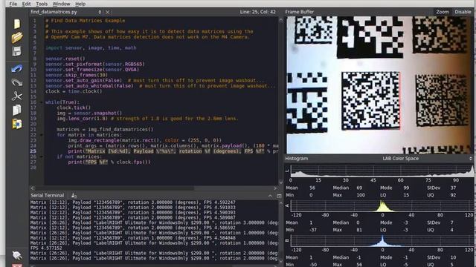Image resolution: width=476 pixels, height=267 pixels.
Task: Click terminal line ending 'FPS 4.584048'
Action: coord(133,238)
